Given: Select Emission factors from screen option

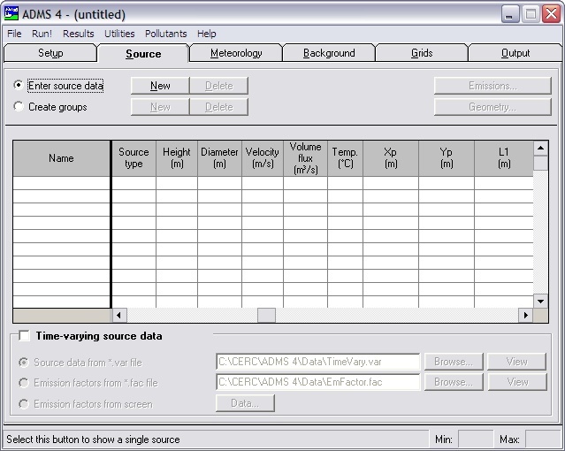Looking at the screenshot, I should (24, 404).
